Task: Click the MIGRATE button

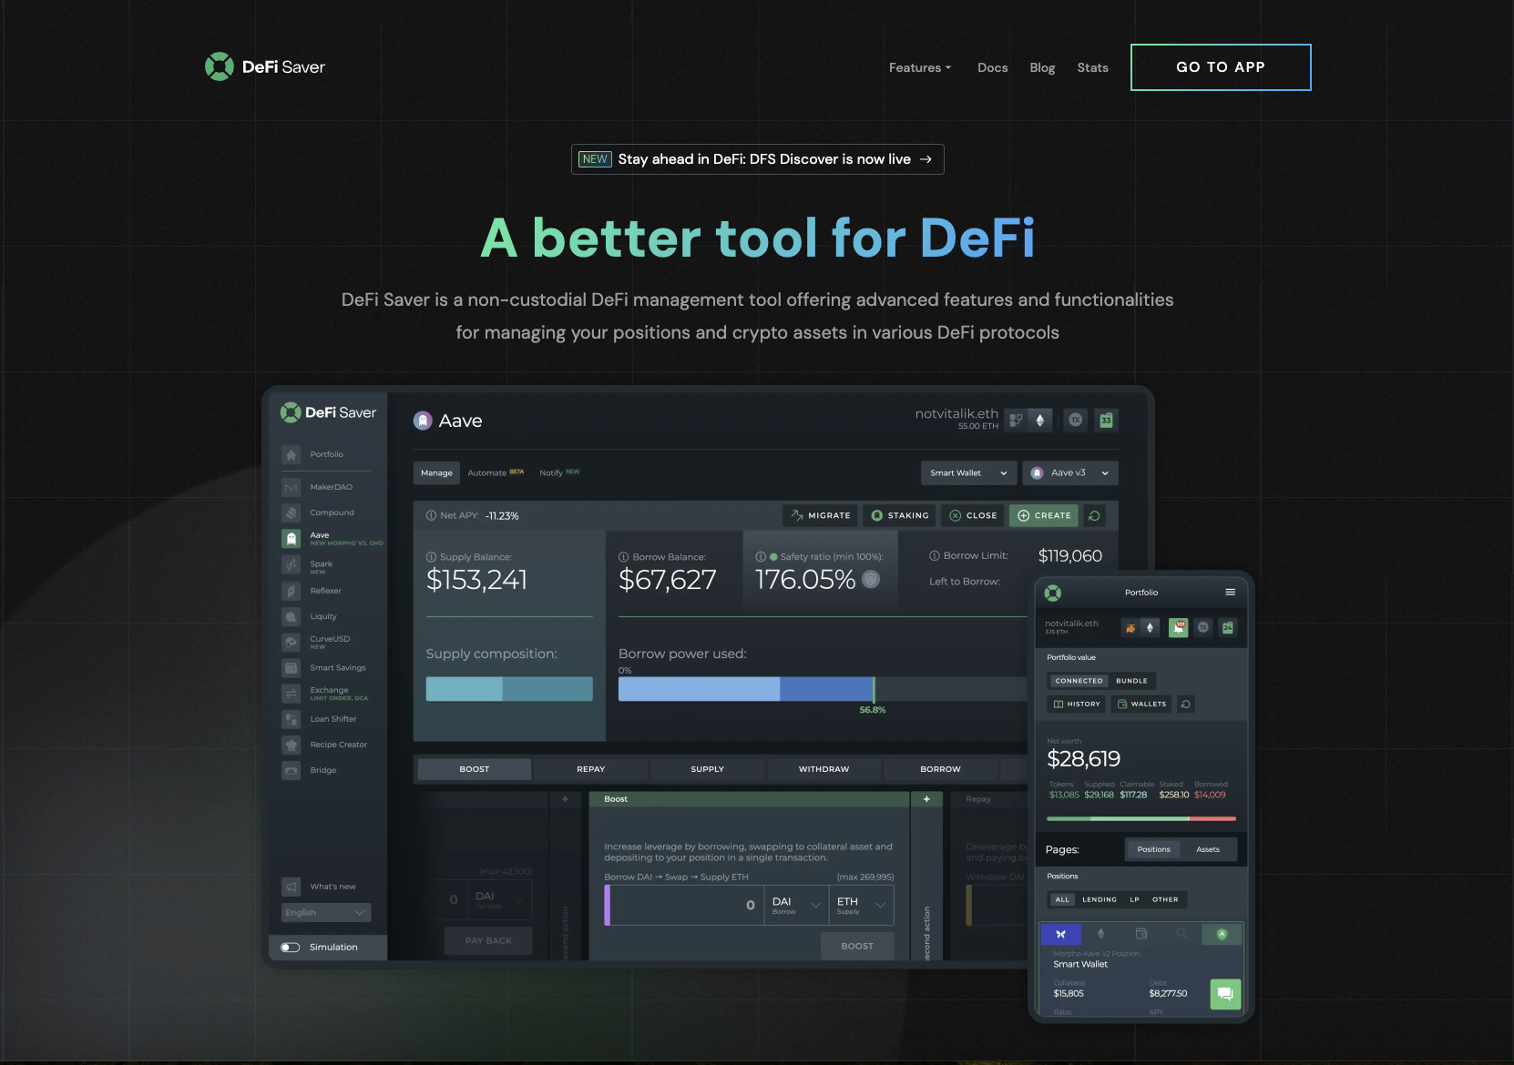Action: coord(821,515)
